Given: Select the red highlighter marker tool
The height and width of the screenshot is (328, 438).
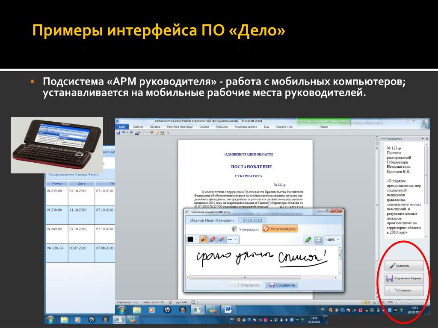Looking at the screenshot, I should coord(212,240).
